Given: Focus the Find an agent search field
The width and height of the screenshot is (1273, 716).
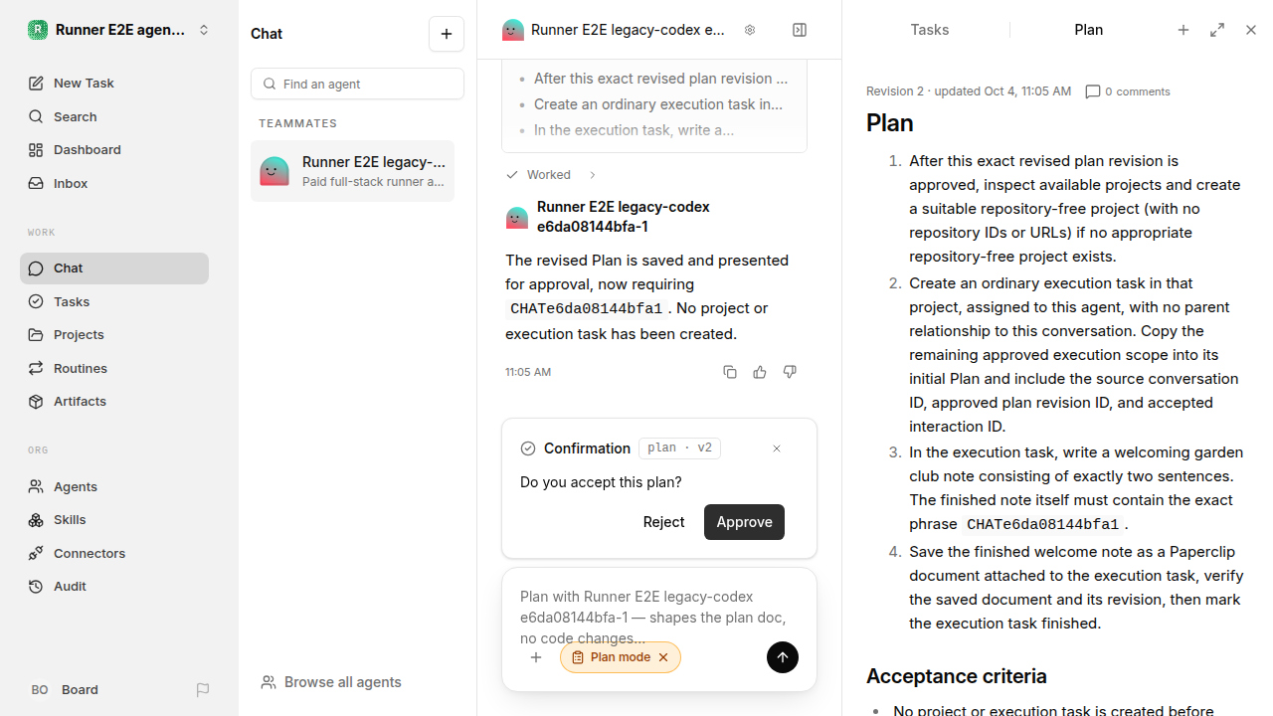Looking at the screenshot, I should (x=357, y=84).
